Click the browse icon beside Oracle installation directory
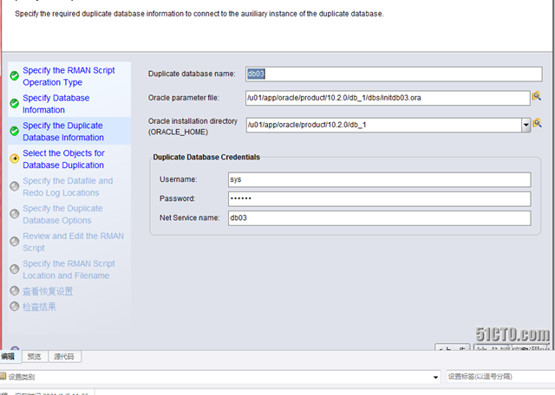Image resolution: width=555 pixels, height=395 pixels. 537,124
